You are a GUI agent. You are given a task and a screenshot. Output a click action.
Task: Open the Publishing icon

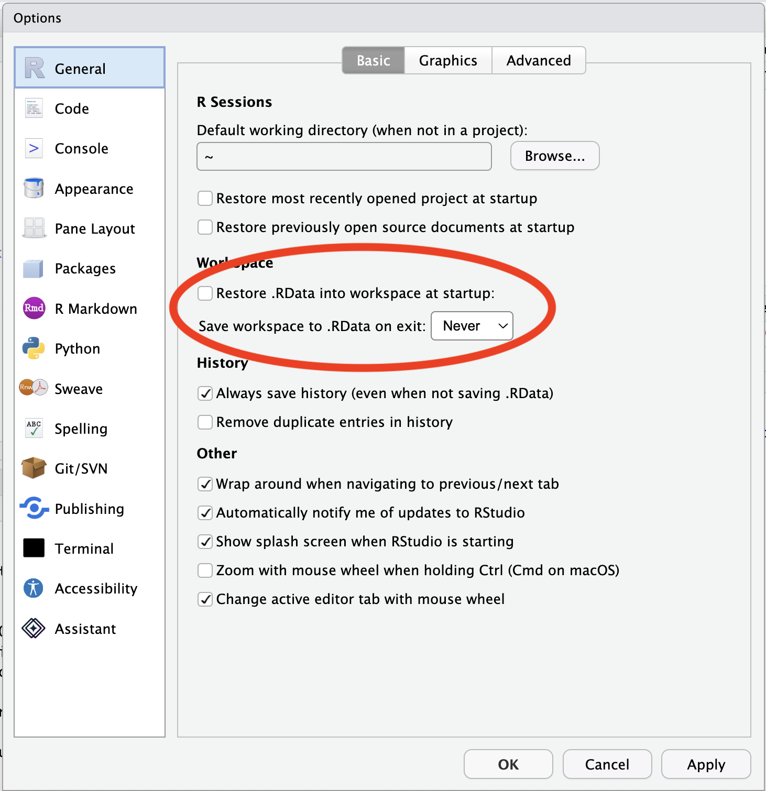coord(34,508)
